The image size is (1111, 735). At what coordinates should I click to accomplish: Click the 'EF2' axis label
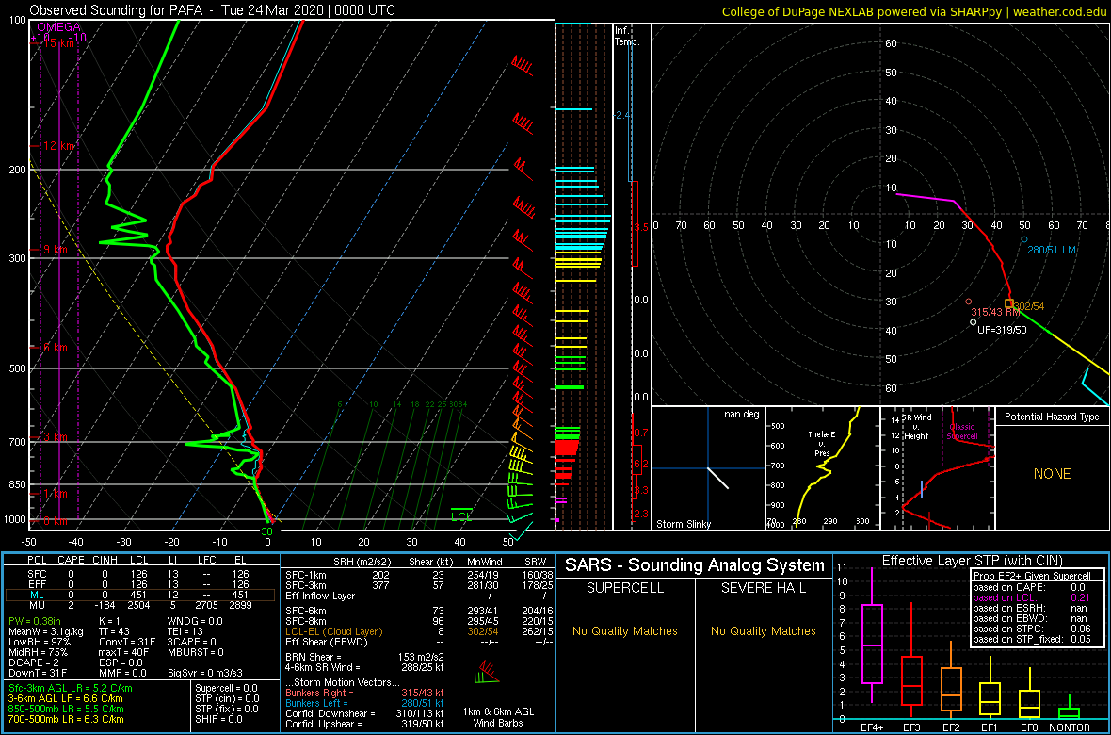952,727
